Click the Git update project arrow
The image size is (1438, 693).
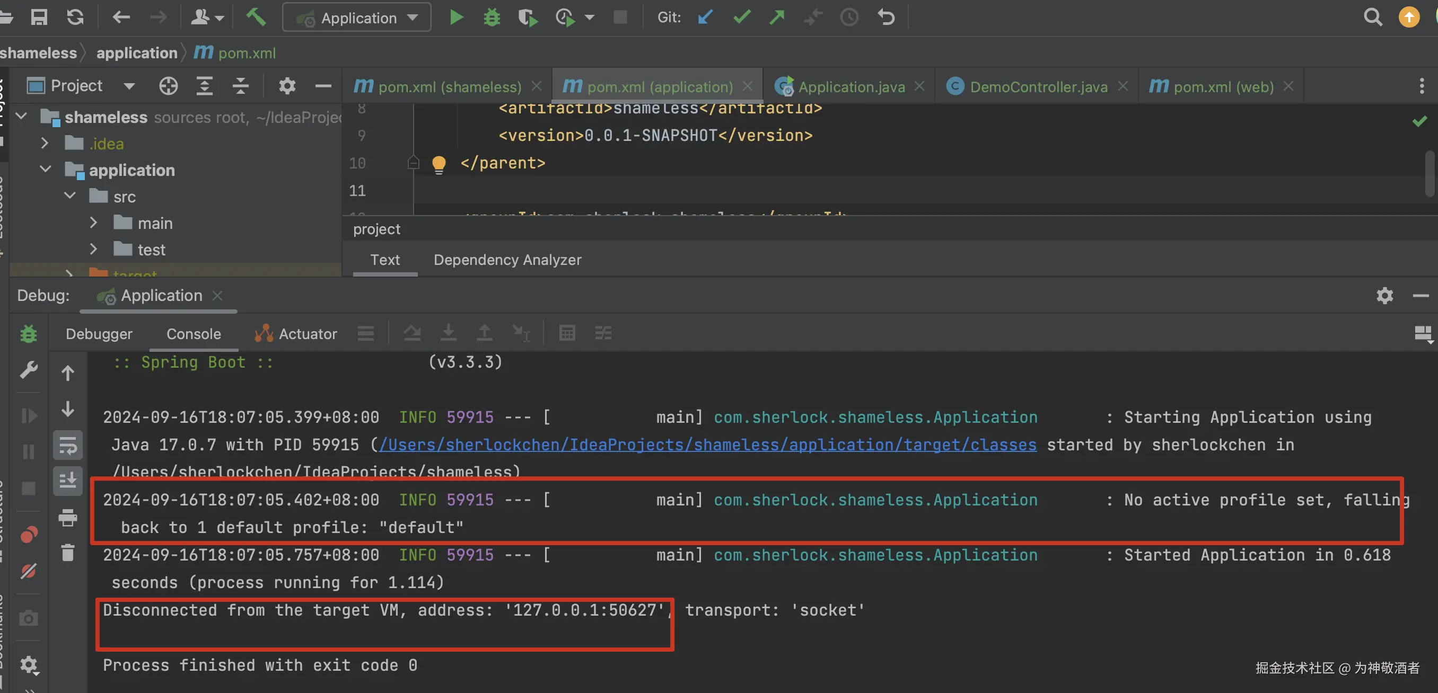pos(705,17)
